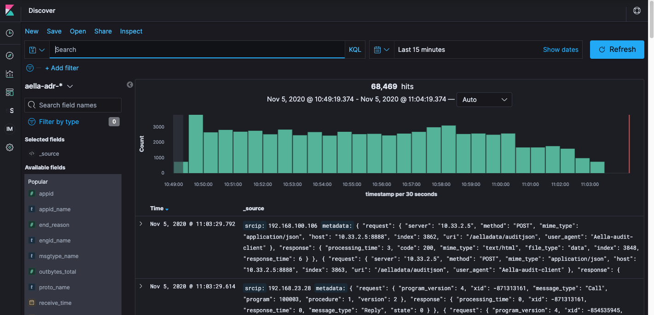The image size is (654, 315).
Task: Open the filter options menu icon
Action: point(30,68)
